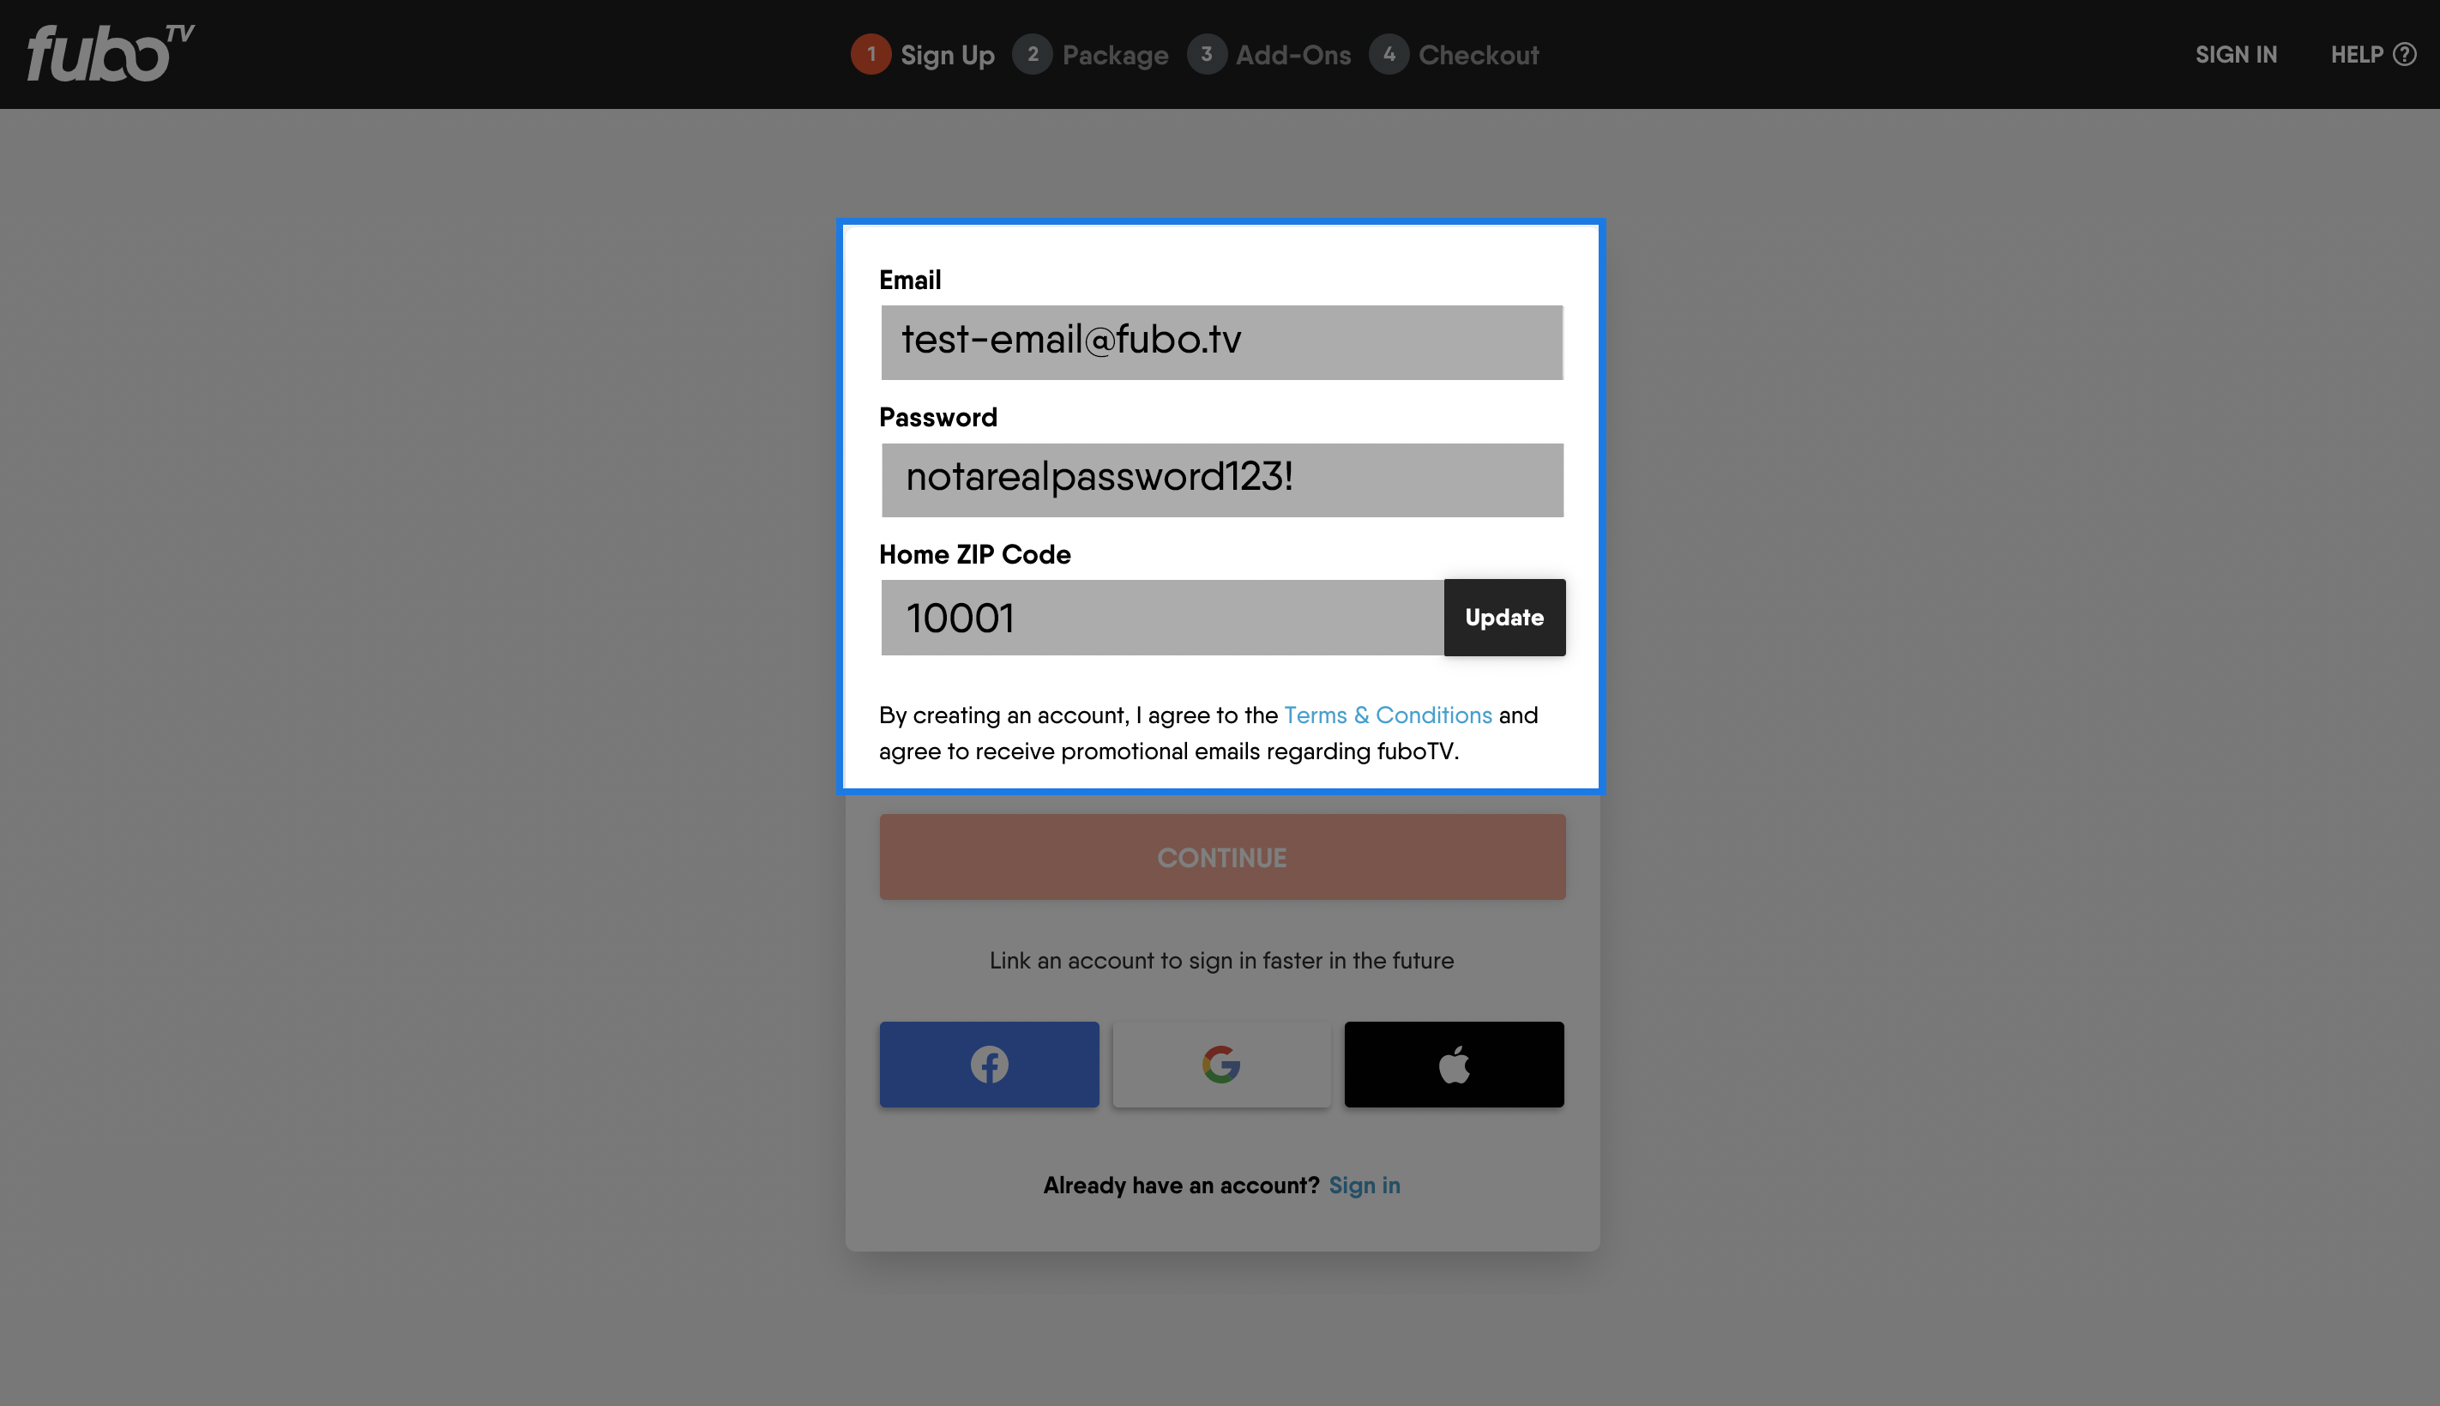Image resolution: width=2440 pixels, height=1406 pixels.
Task: Click the Checkout tab label
Action: point(1478,55)
